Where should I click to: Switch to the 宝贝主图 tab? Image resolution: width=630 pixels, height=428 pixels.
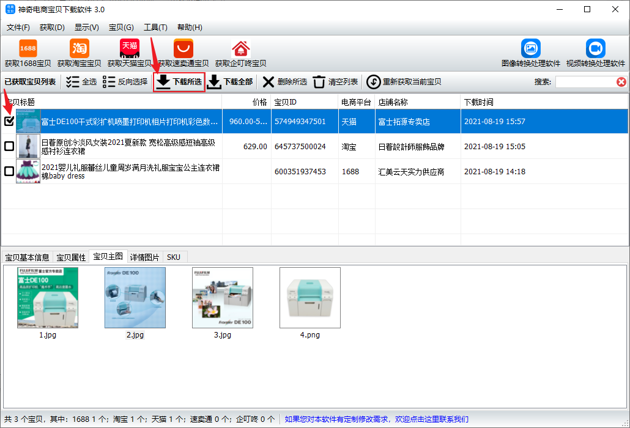coord(108,256)
